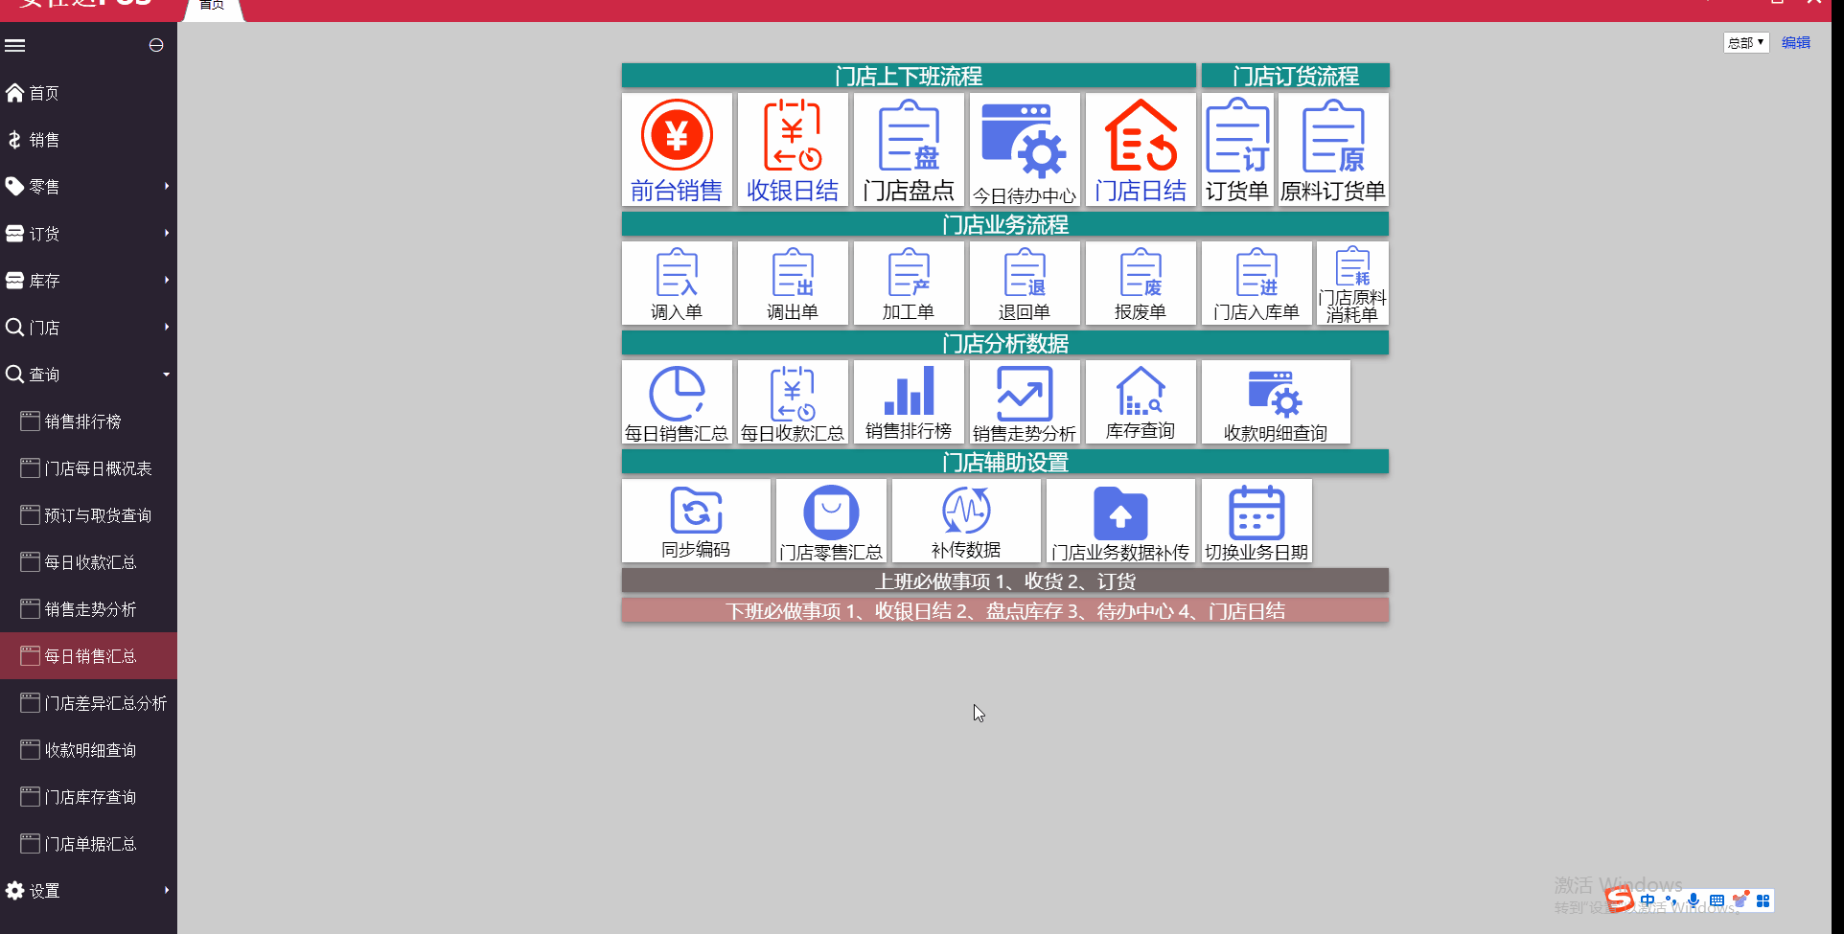Click the 编辑 edit link
The image size is (1844, 934).
[1796, 43]
